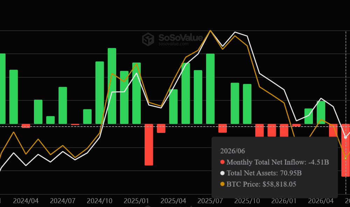Click the BTC price peak at 2025/07
The height and width of the screenshot is (207, 350).
[210, 30]
